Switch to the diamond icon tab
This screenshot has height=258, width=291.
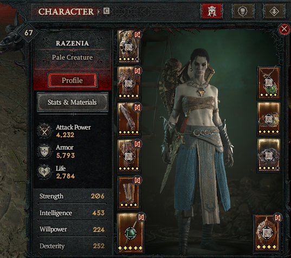coord(274,11)
